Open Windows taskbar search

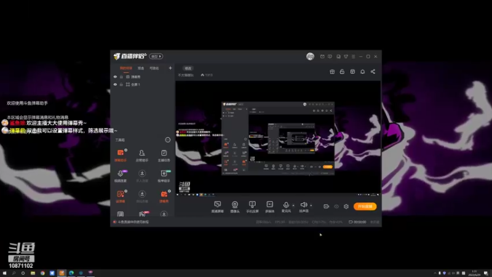coord(14,273)
